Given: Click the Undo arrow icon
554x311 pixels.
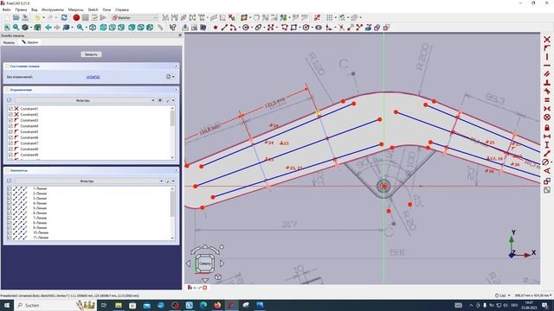Looking at the screenshot, I should 37,17.
